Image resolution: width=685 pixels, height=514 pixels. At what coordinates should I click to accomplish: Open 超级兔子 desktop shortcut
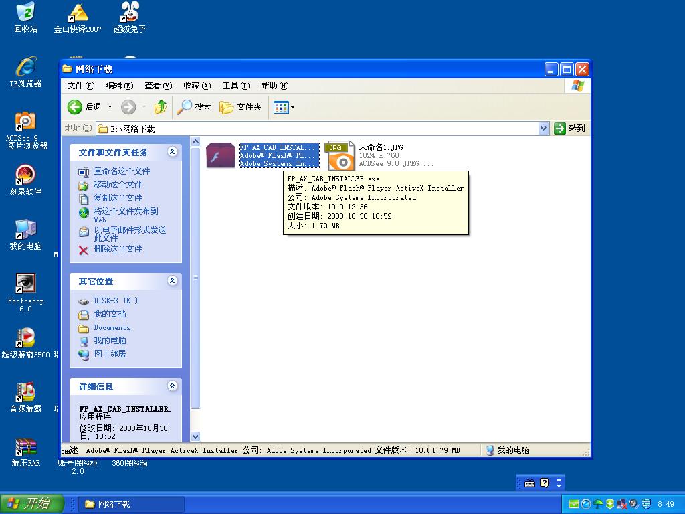pyautogui.click(x=130, y=17)
